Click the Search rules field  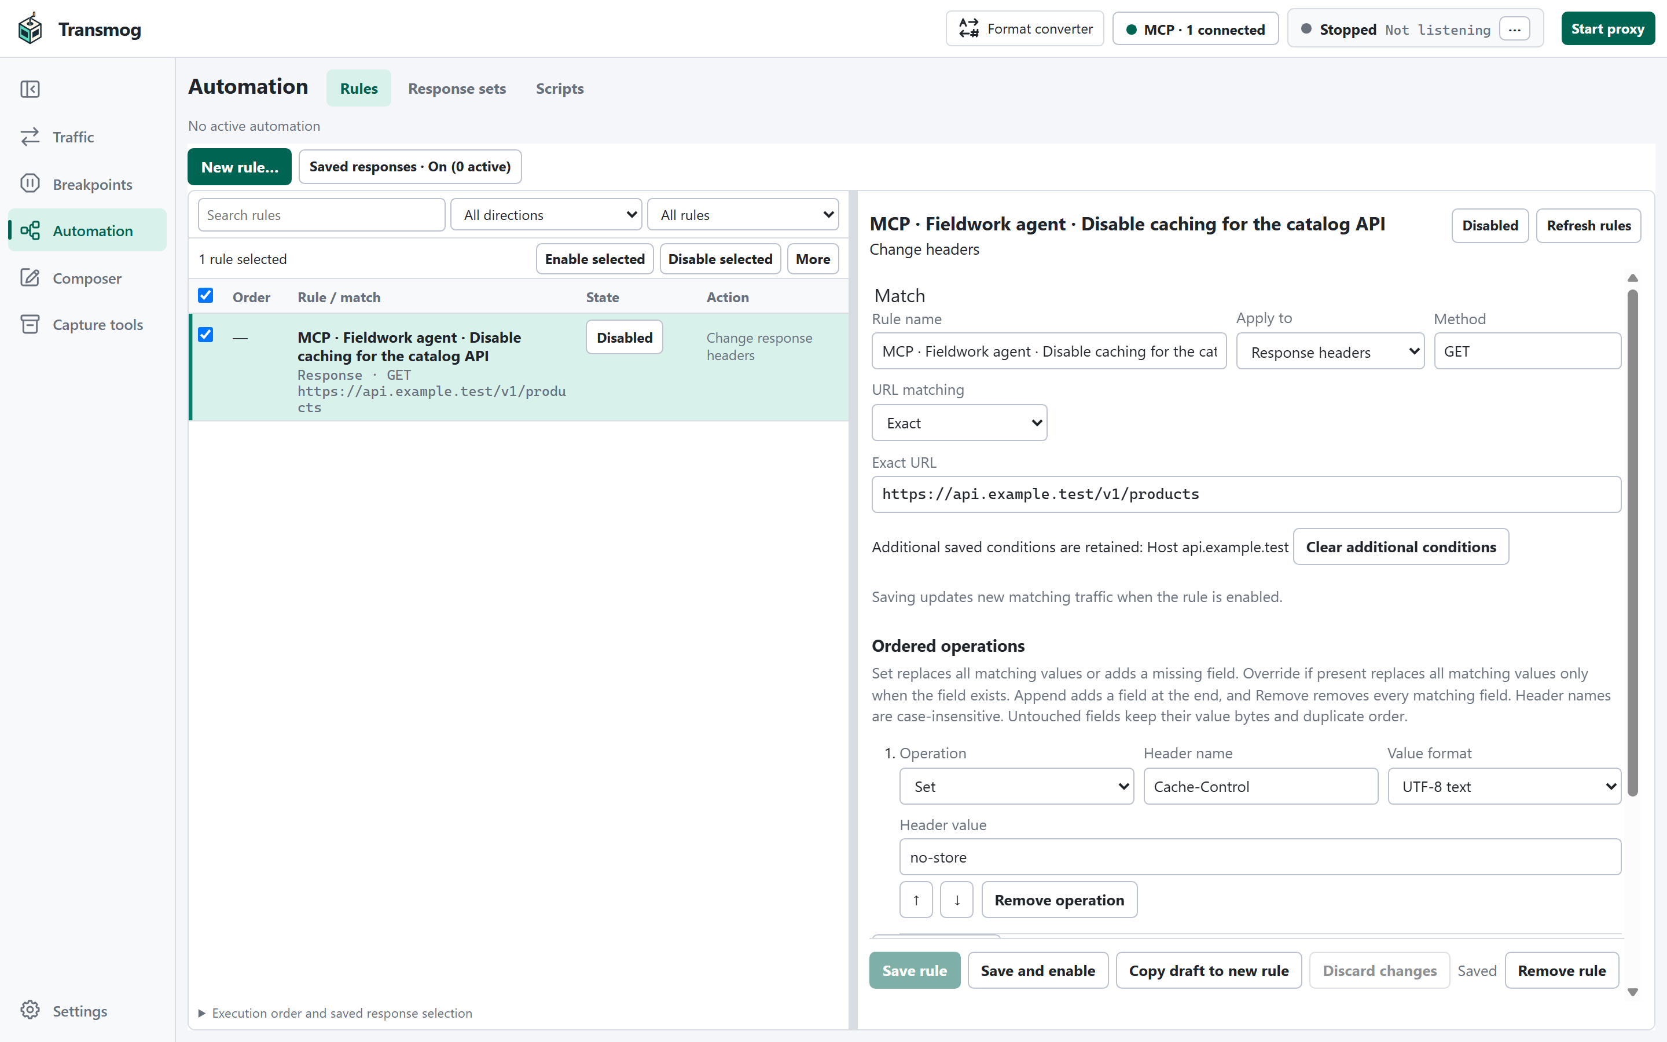pos(321,214)
